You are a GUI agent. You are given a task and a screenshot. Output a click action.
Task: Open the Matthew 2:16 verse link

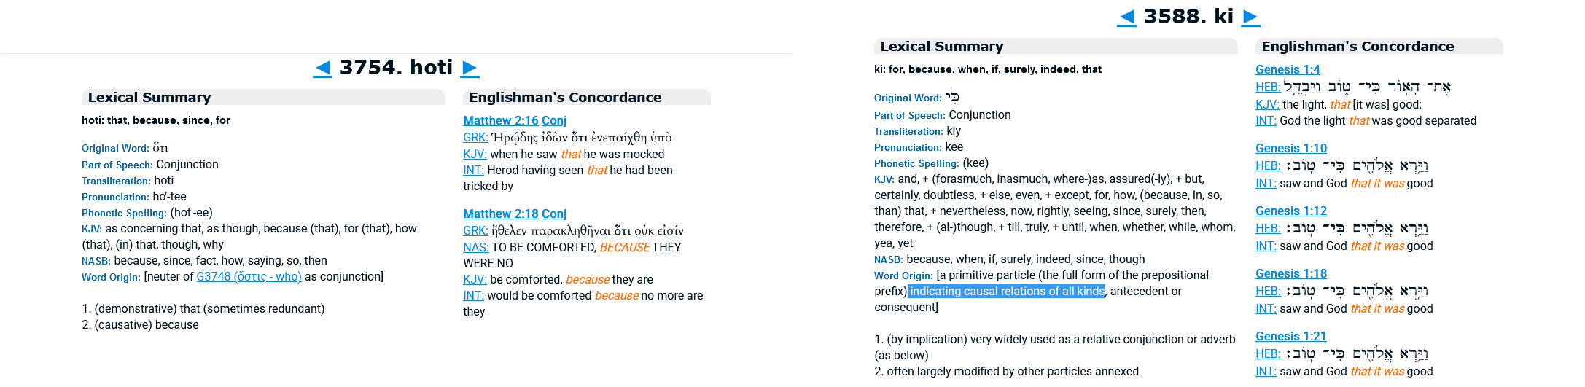pos(500,121)
